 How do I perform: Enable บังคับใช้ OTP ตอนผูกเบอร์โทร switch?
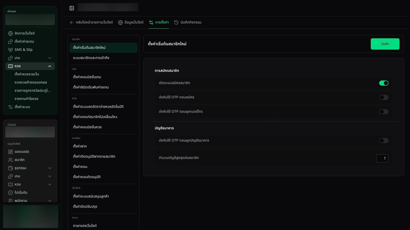coord(384,112)
